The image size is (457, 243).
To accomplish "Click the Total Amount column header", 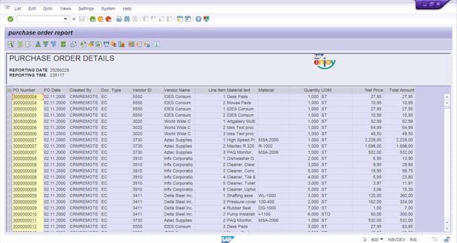I will pos(399,90).
